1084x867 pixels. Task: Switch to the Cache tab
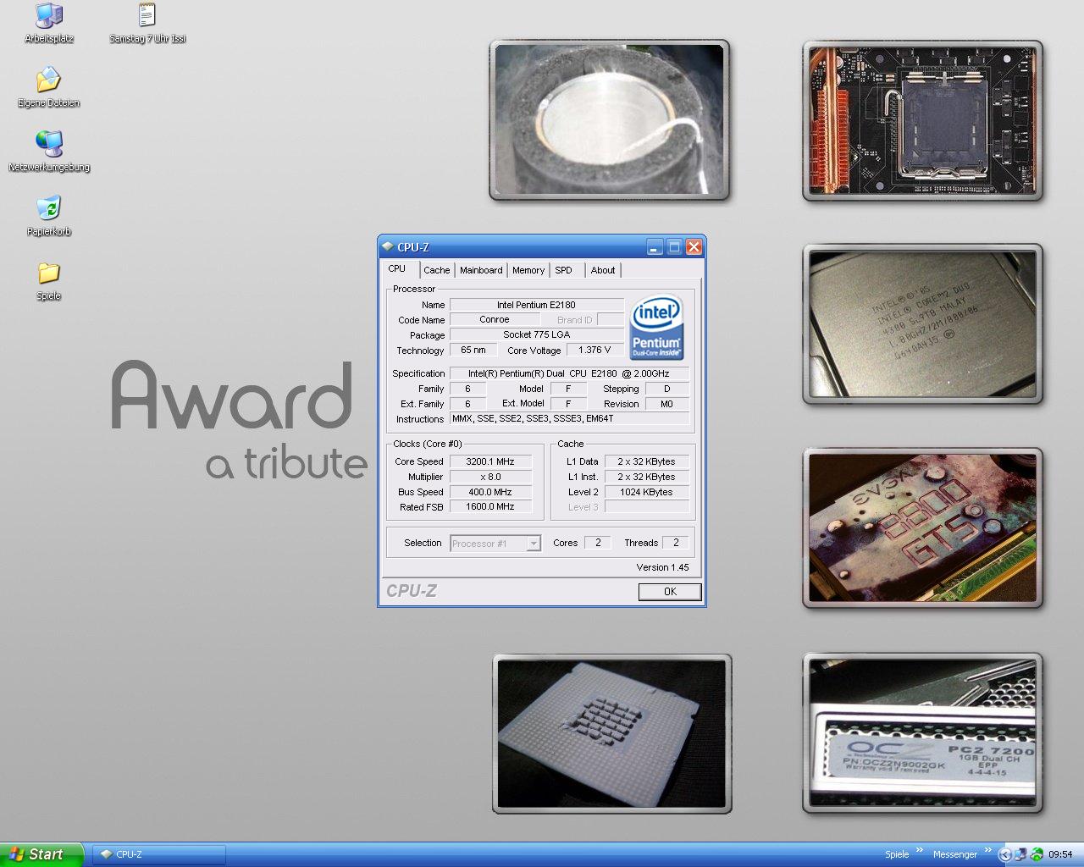pos(437,270)
